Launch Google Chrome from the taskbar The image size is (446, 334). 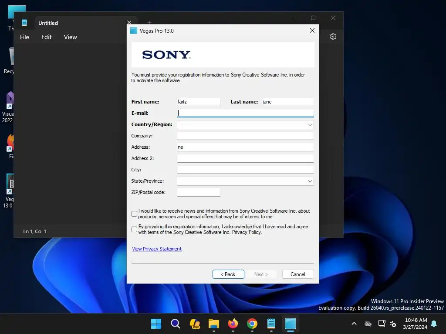click(x=252, y=324)
